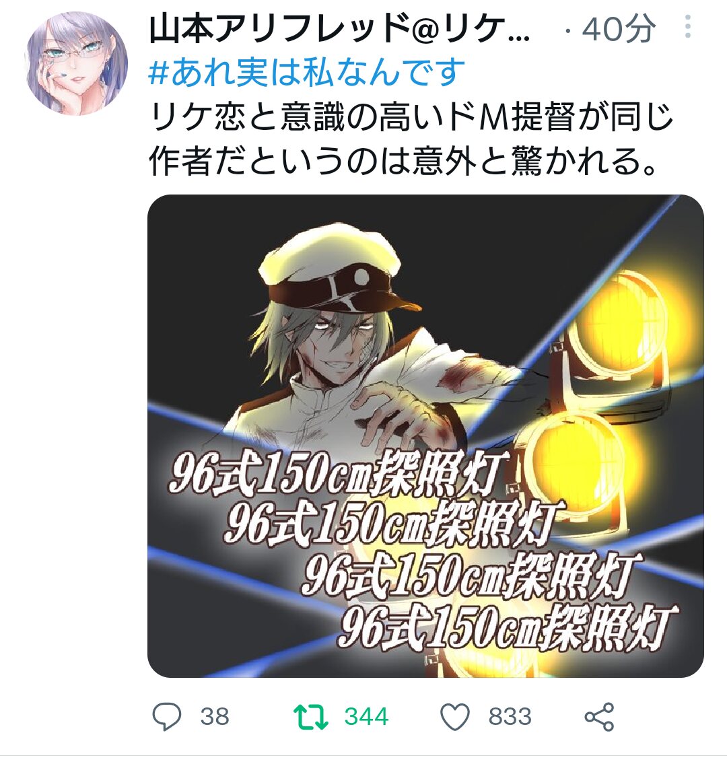Open the share icon below the tweet

point(599,717)
